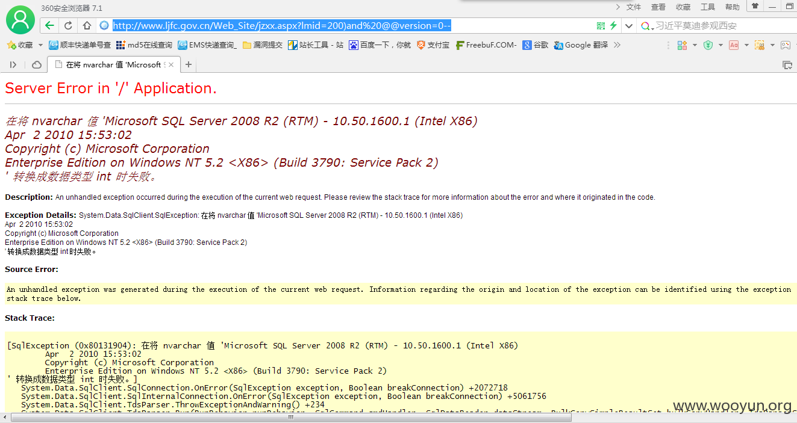Expand the dropdown beside the Aa icon
The image size is (797, 423).
(746, 45)
